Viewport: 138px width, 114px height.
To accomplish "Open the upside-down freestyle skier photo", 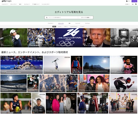I will [x=57, y=65].
